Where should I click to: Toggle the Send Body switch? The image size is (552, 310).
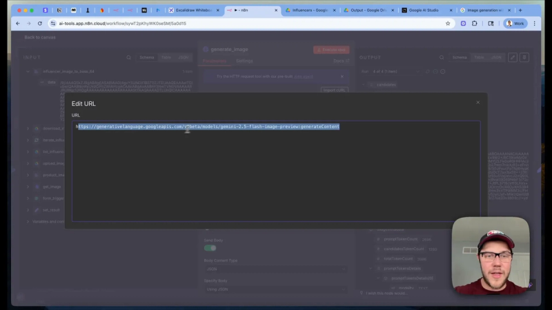tap(210, 248)
